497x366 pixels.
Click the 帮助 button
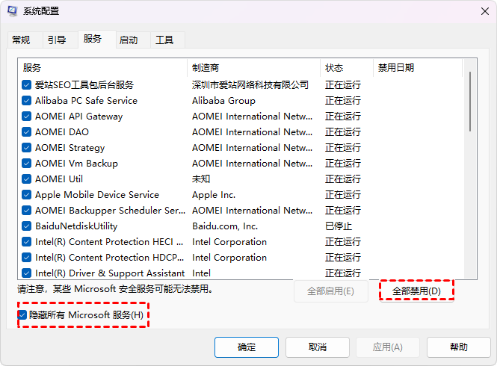click(x=459, y=347)
